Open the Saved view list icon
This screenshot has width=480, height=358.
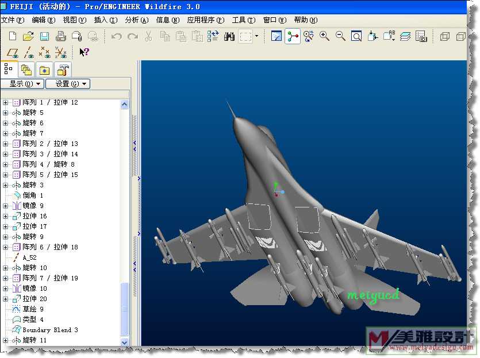click(389, 36)
